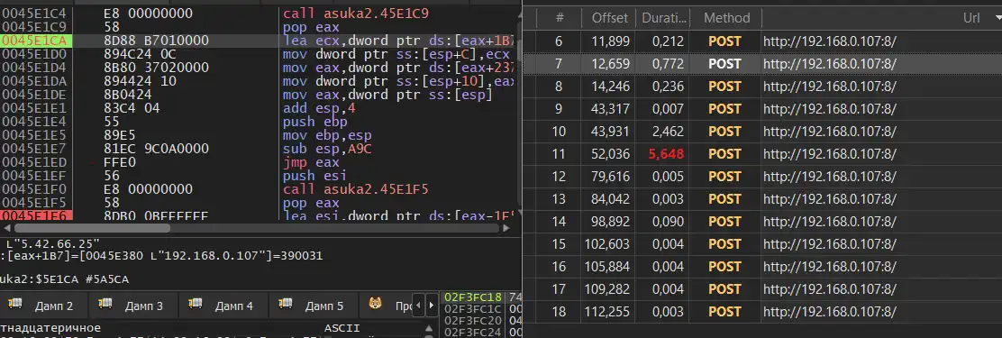Screen dimensions: 1002x338
Task: Click offset 43,931 in request row 10
Action: tap(610, 132)
